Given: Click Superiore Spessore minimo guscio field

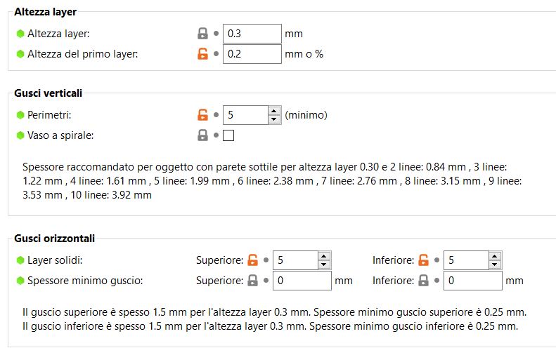Looking at the screenshot, I should coord(302,281).
